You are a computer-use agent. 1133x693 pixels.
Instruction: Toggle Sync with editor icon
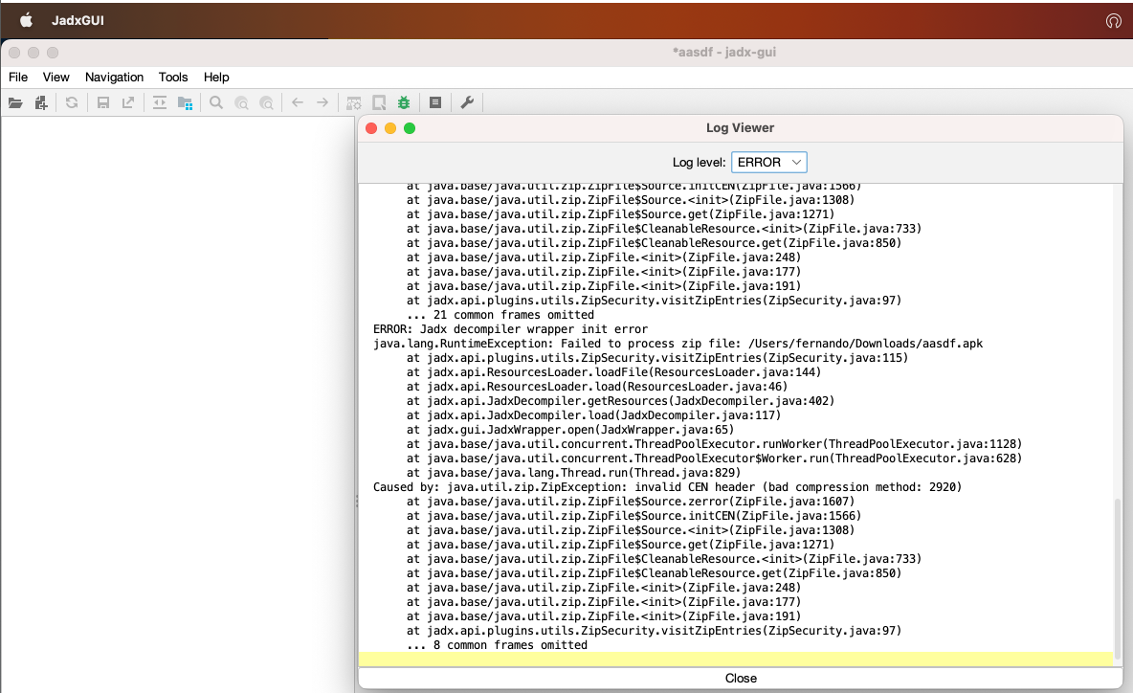pos(160,102)
